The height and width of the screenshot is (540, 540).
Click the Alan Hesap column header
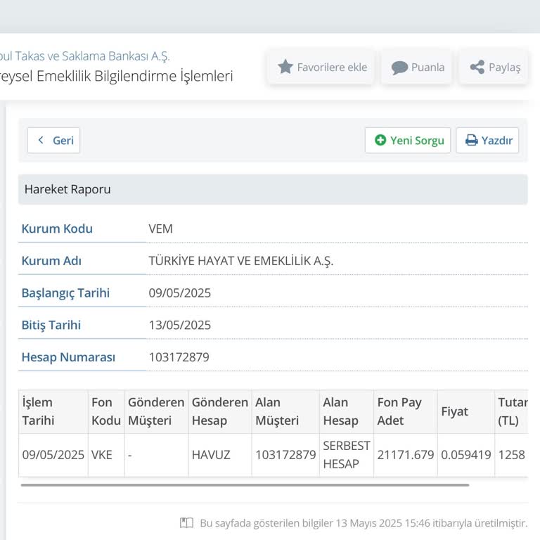[347, 411]
